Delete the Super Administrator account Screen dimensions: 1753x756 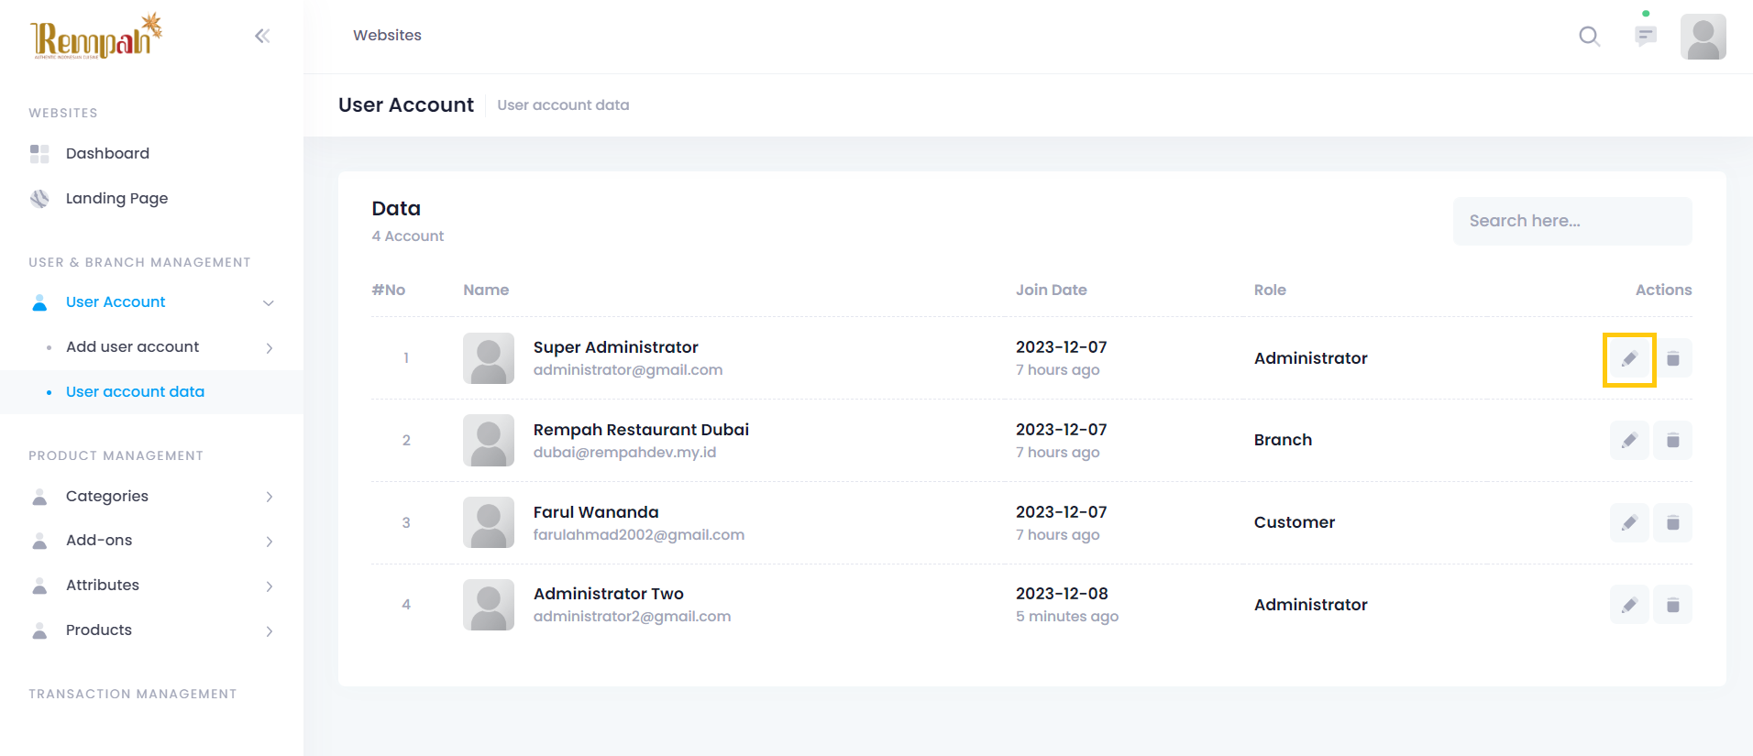click(1672, 359)
